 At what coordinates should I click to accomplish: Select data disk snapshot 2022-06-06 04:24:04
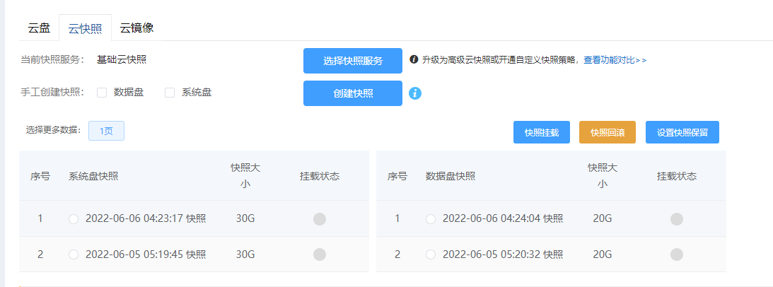431,219
